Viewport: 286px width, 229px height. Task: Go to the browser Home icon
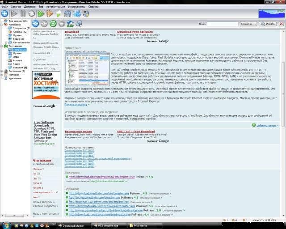(70, 23)
